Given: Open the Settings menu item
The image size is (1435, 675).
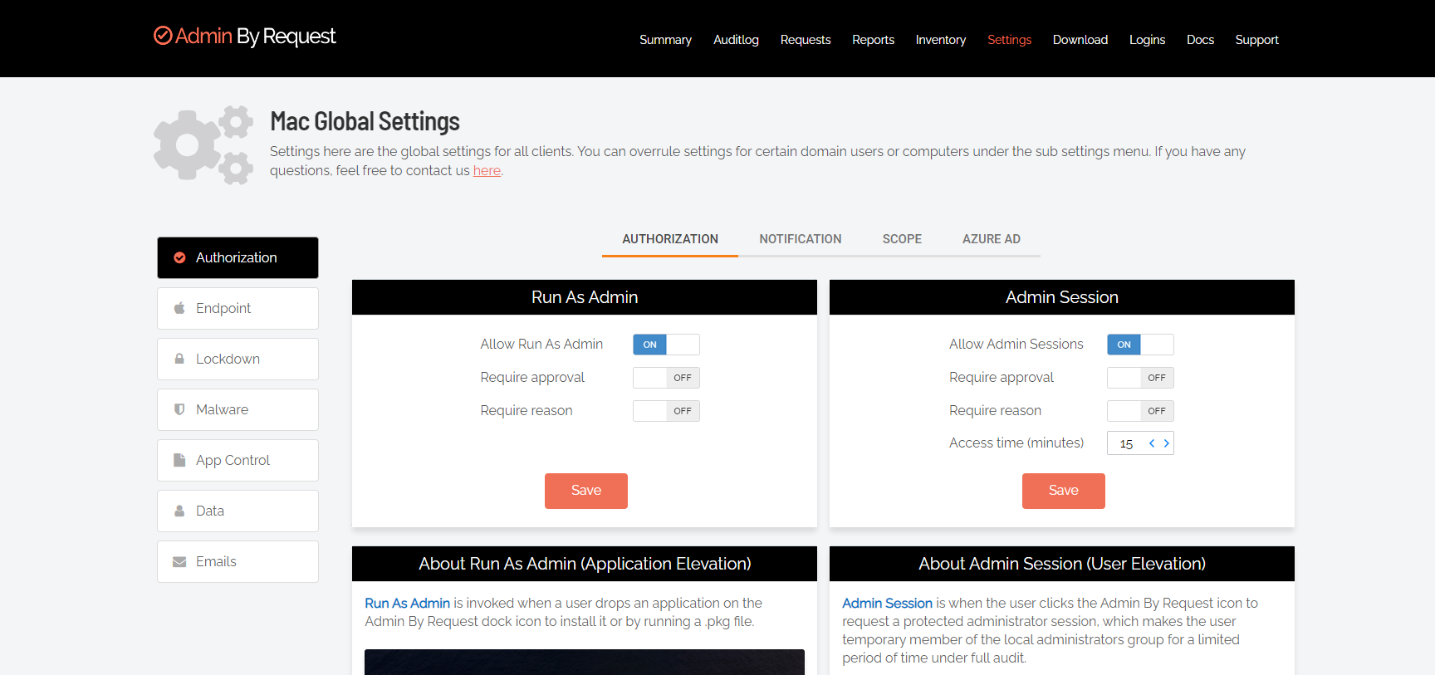Looking at the screenshot, I should (1009, 40).
